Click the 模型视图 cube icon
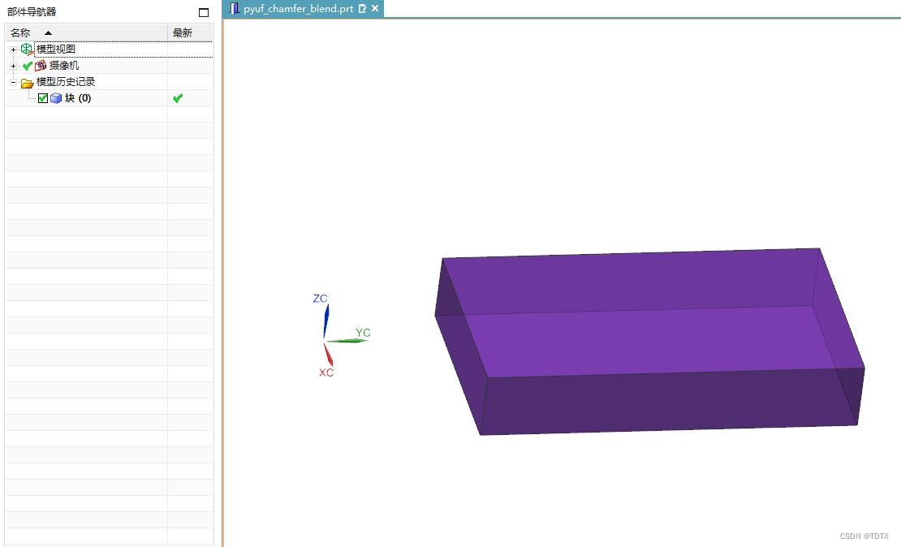The height and width of the screenshot is (547, 901). [x=27, y=50]
